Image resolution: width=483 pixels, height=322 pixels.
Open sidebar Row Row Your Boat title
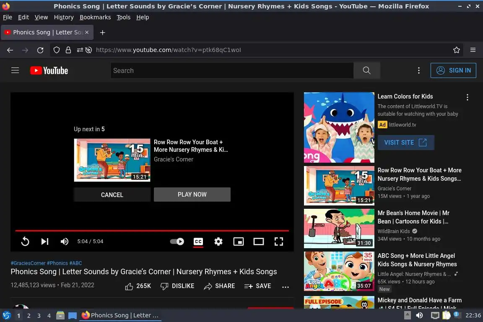420,174
